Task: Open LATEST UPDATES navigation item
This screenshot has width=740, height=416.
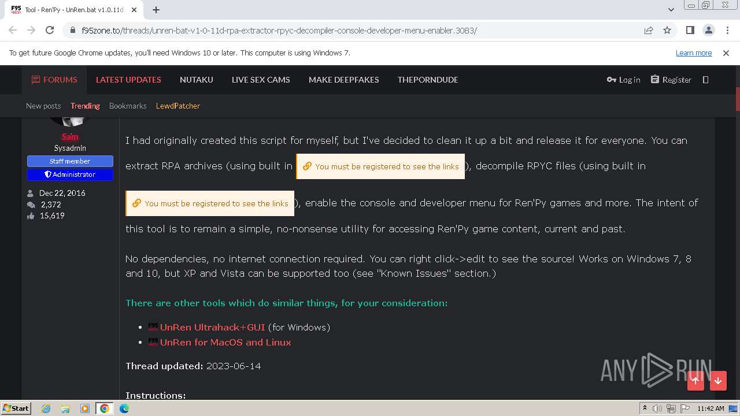Action: click(128, 80)
